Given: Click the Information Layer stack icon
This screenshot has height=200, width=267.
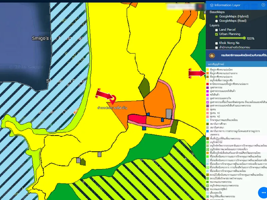Looking at the screenshot, I should (x=212, y=5).
